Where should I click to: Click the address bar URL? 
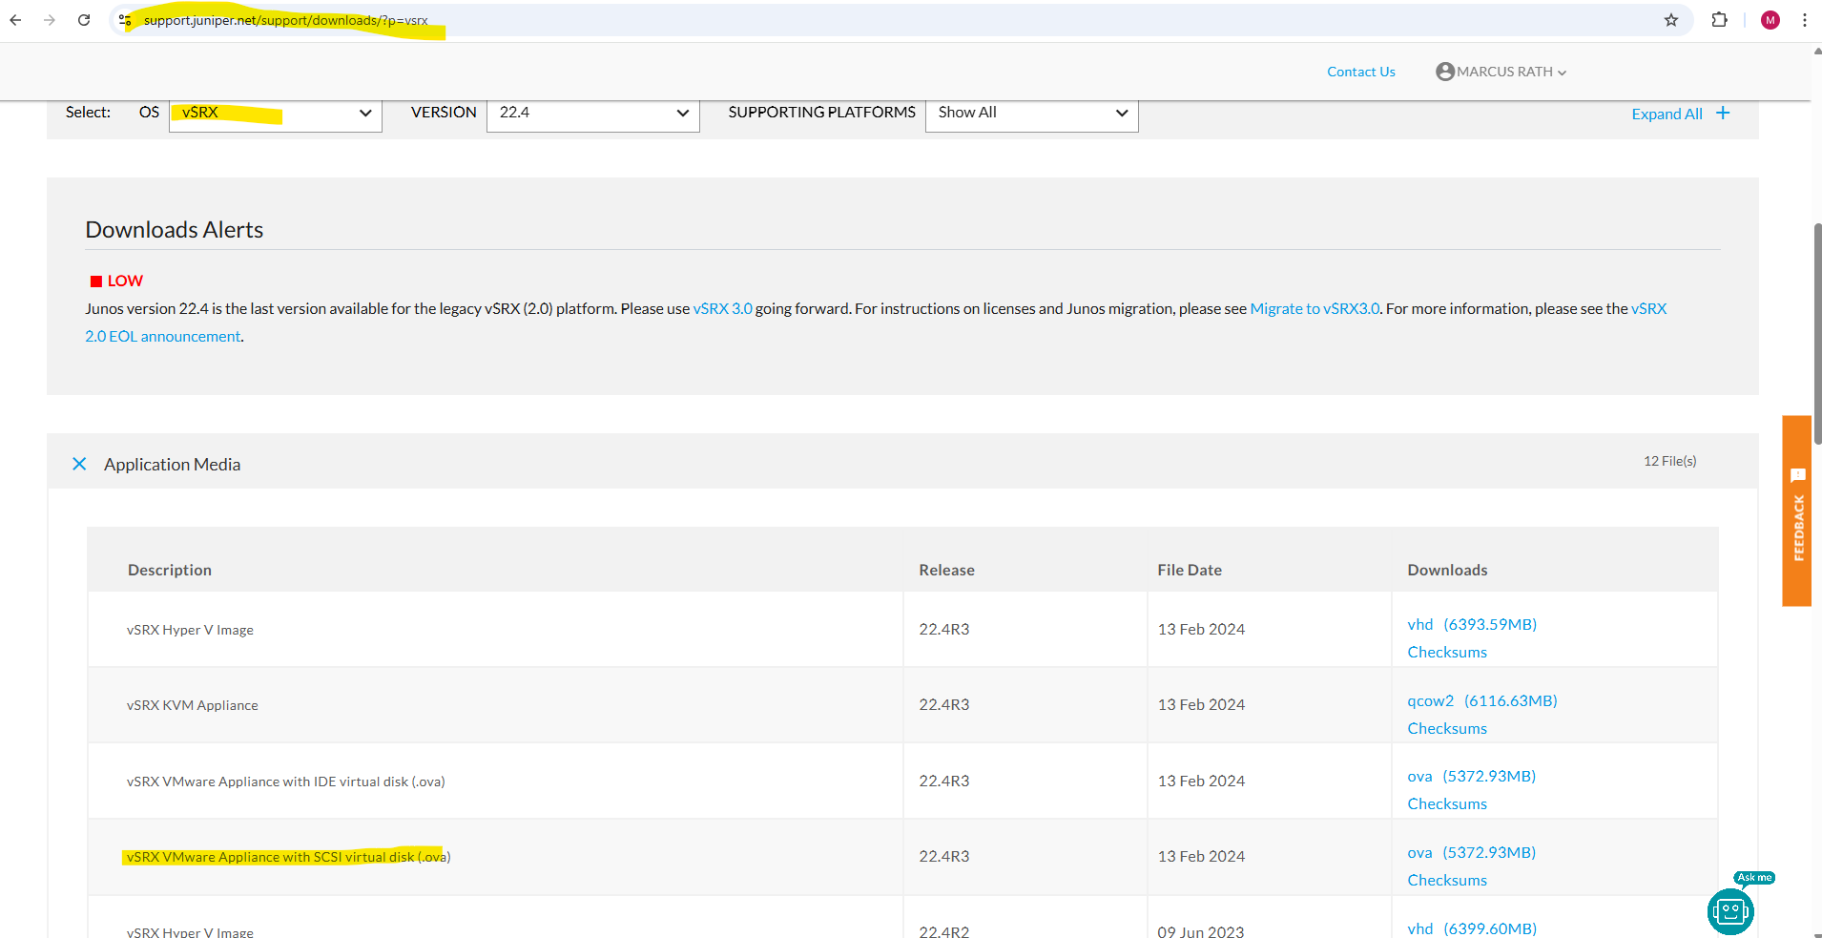pos(285,20)
